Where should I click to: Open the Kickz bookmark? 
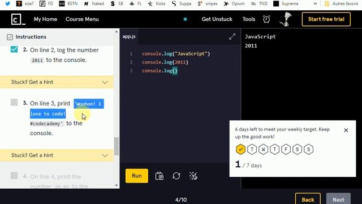point(157,3)
